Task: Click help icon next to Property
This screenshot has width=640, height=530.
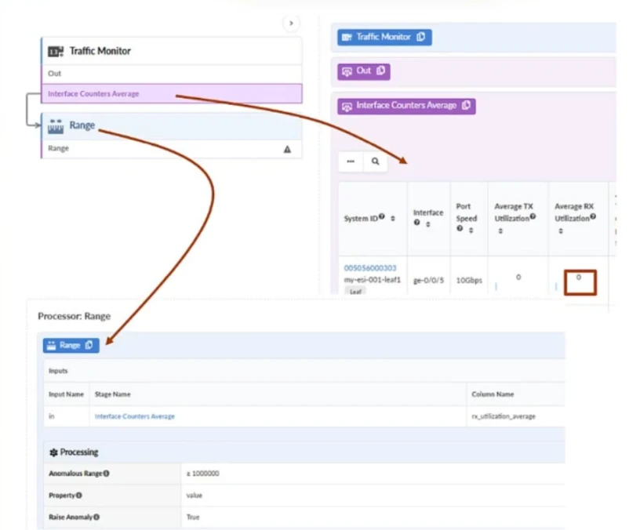Action: [x=79, y=496]
